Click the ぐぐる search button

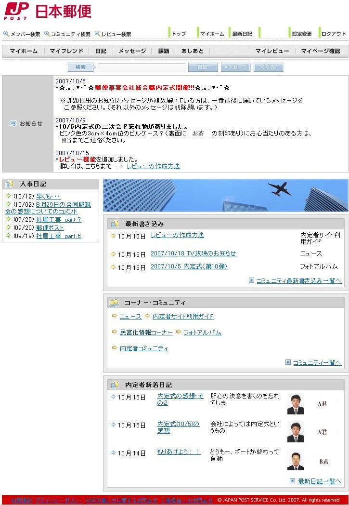point(268,67)
